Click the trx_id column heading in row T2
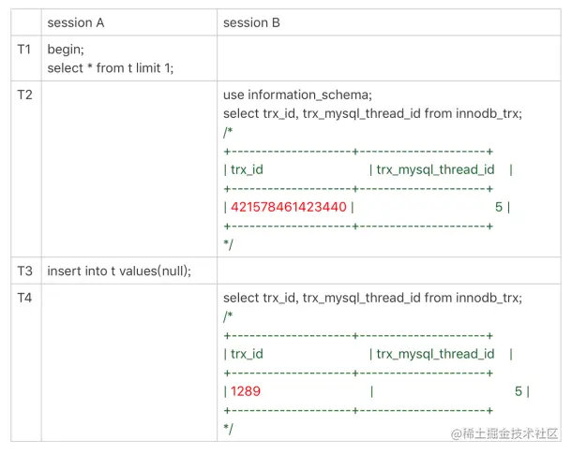Screen dimensions: 572x454 tap(247, 169)
